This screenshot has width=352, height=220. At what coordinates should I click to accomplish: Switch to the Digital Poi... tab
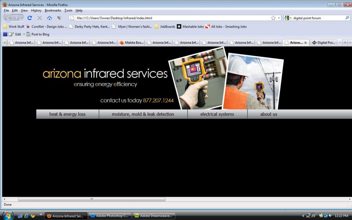[323, 42]
